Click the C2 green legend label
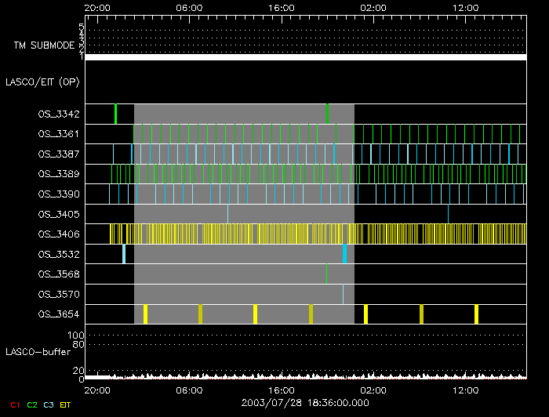The width and height of the screenshot is (549, 417). pos(32,404)
